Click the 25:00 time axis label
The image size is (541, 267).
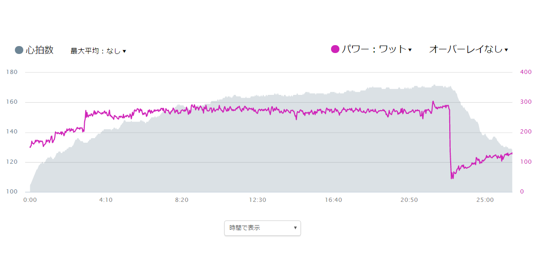click(x=485, y=200)
